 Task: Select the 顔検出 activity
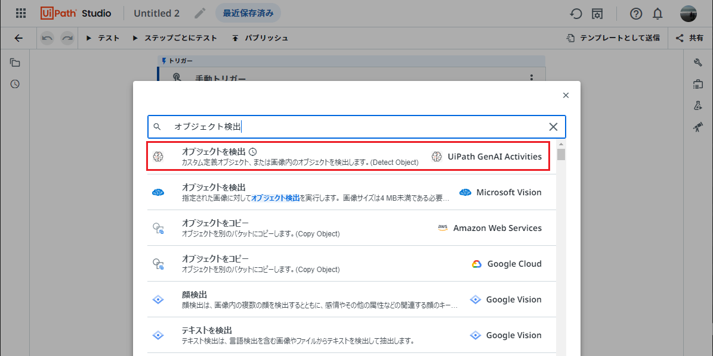[x=351, y=299]
